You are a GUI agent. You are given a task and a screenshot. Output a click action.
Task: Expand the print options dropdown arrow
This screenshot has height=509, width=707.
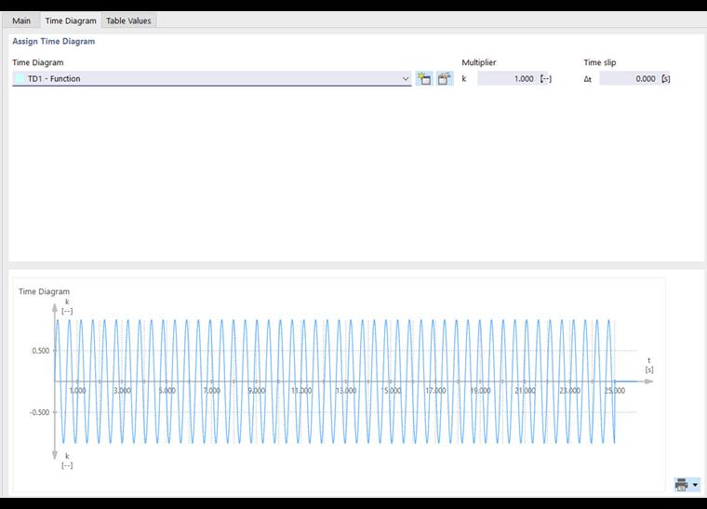(x=695, y=485)
